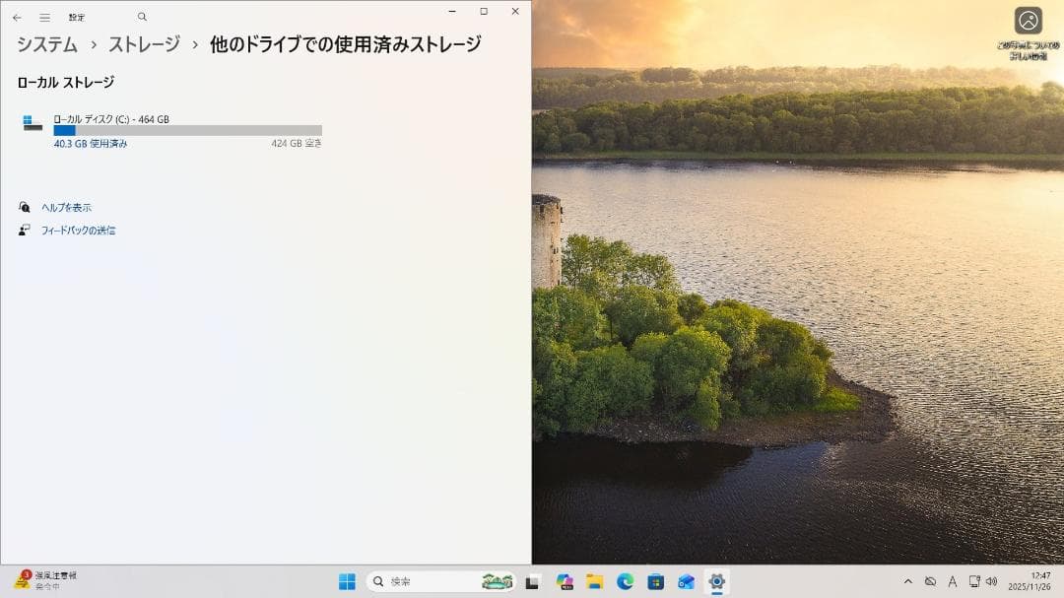Launch Microsoft Store from the taskbar
This screenshot has width=1064, height=598.
654,581
